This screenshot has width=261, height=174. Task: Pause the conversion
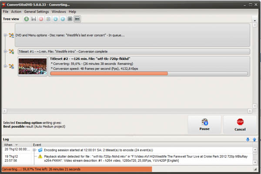204,124
